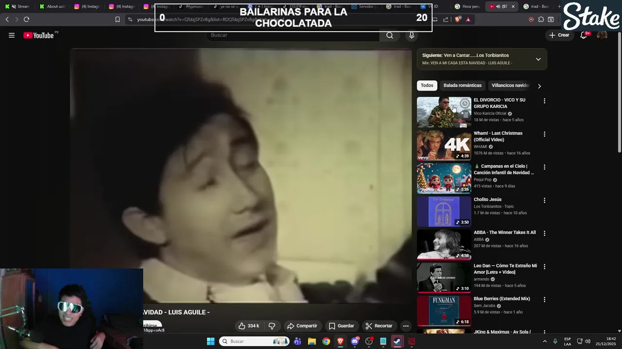Viewport: 622px width, 349px height.
Task: Open the Crear upload menu
Action: 559,35
